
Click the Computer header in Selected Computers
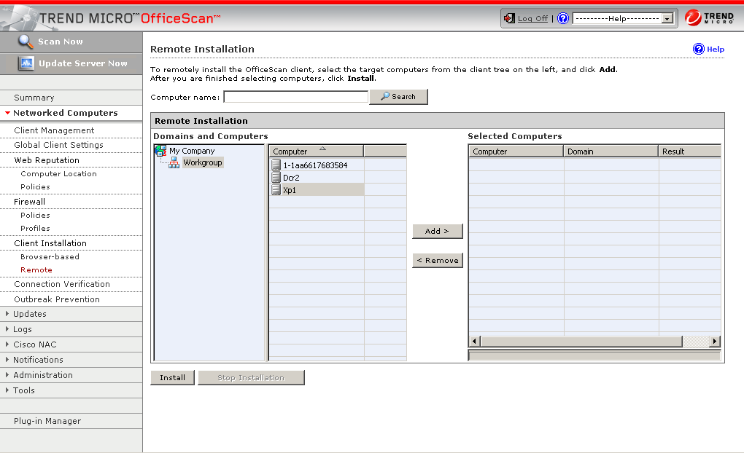click(x=516, y=151)
